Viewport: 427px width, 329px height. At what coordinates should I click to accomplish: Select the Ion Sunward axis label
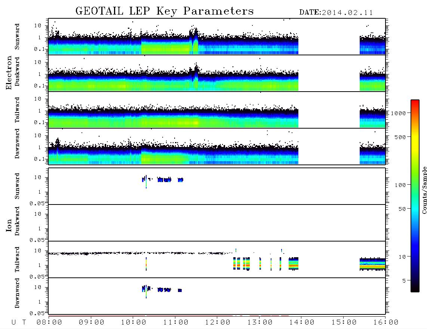[x=17, y=186]
